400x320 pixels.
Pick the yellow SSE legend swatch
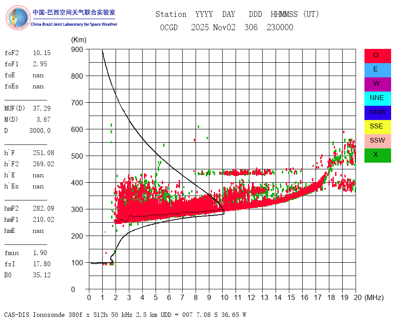click(377, 127)
